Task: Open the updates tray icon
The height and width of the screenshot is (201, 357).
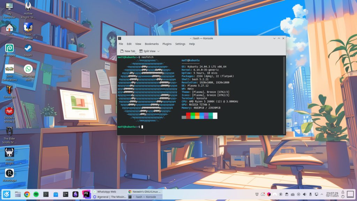Action: coord(281,194)
